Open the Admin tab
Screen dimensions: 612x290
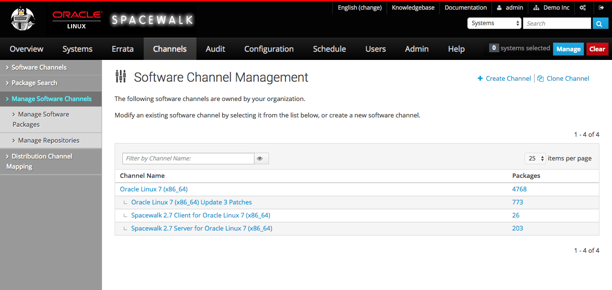click(417, 49)
